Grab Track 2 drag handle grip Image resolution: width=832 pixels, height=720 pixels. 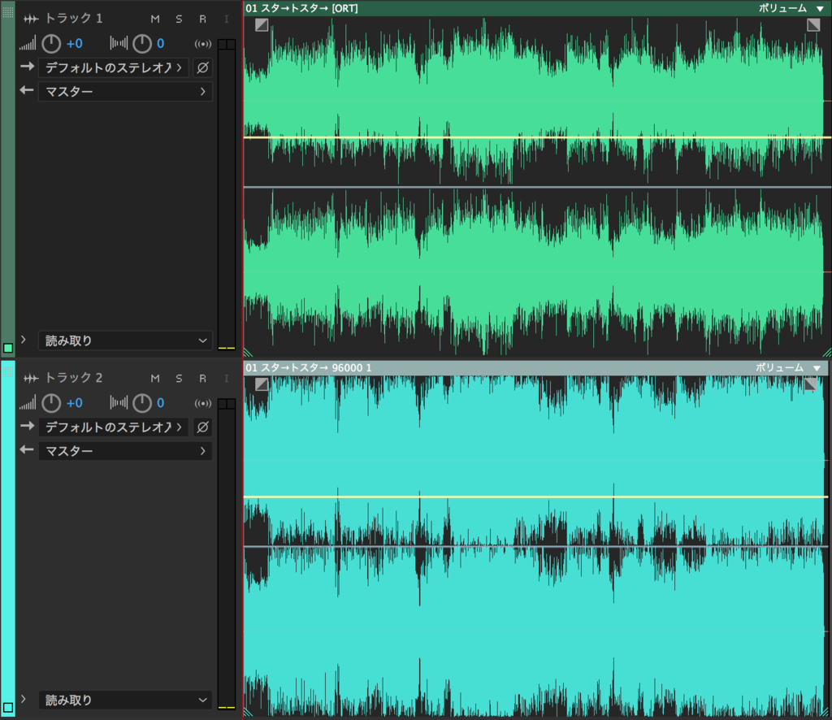tap(8, 371)
